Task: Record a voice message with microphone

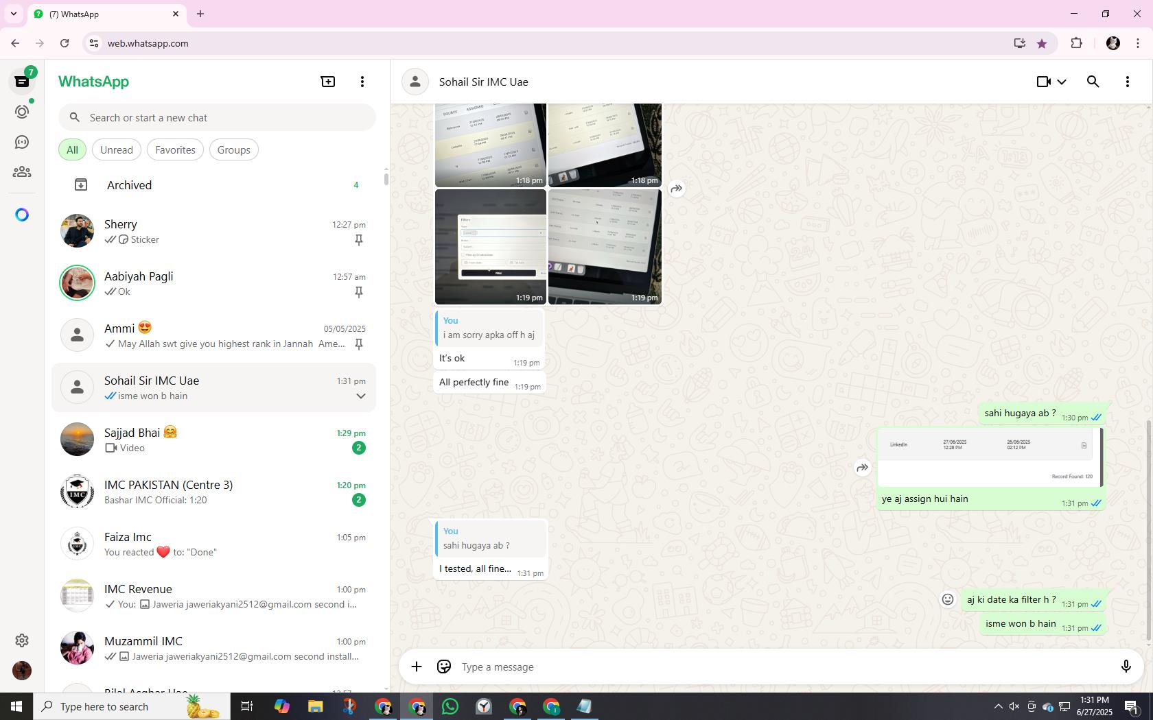Action: point(1126,667)
